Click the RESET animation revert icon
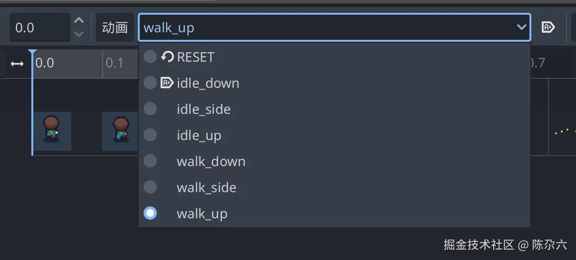Screen dimensions: 576x260 coord(167,57)
